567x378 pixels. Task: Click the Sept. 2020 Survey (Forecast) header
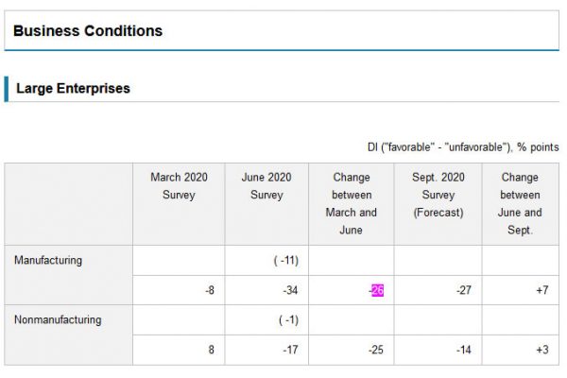[x=438, y=195]
